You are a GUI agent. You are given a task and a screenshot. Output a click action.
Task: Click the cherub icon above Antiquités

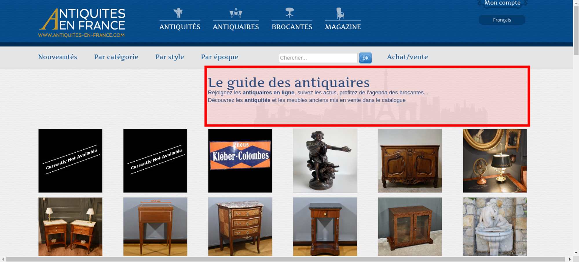click(178, 13)
